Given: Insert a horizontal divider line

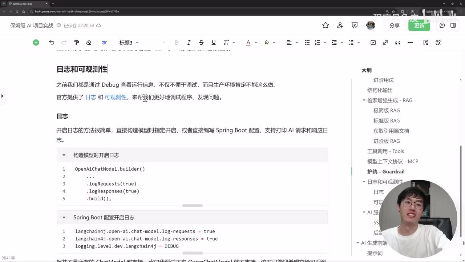Looking at the screenshot, I should coord(410,43).
